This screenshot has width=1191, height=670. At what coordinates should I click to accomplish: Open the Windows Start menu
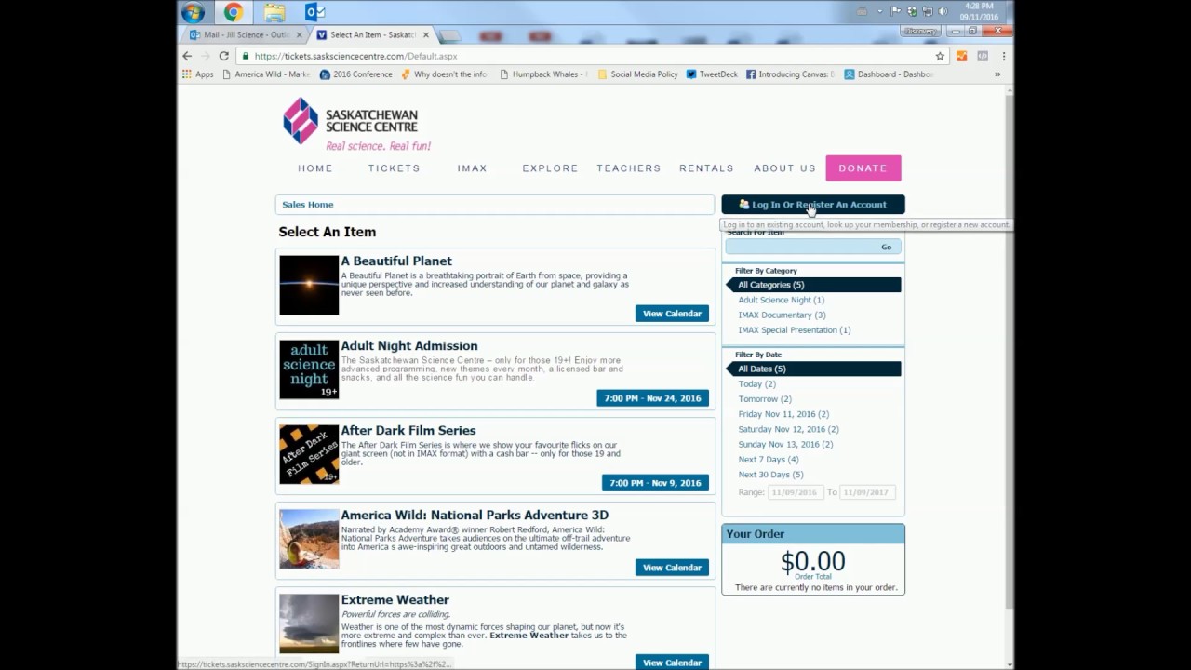click(194, 12)
